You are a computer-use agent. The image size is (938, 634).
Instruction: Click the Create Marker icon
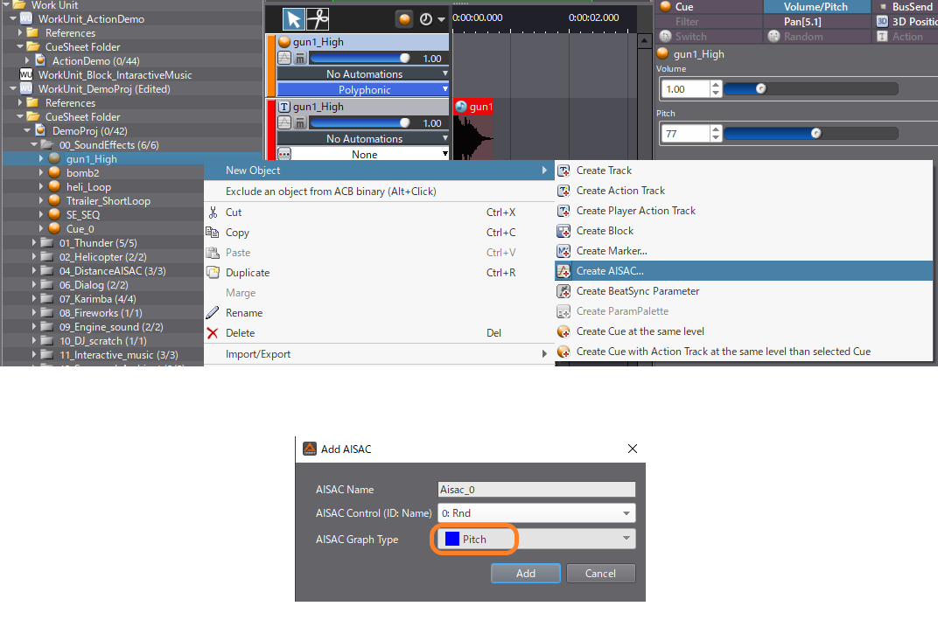563,251
